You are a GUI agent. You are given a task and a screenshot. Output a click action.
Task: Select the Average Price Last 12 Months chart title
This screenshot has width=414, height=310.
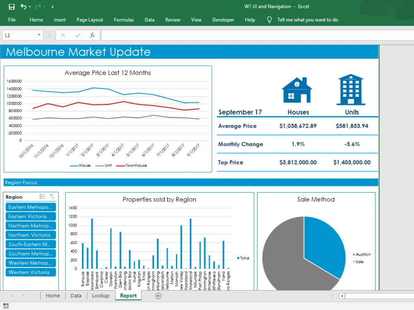click(108, 73)
